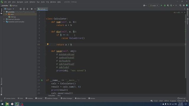Screen dimensions: 189x106
Task: Click the JetBrains Toolbox icon at top right
Action: [187, 6]
